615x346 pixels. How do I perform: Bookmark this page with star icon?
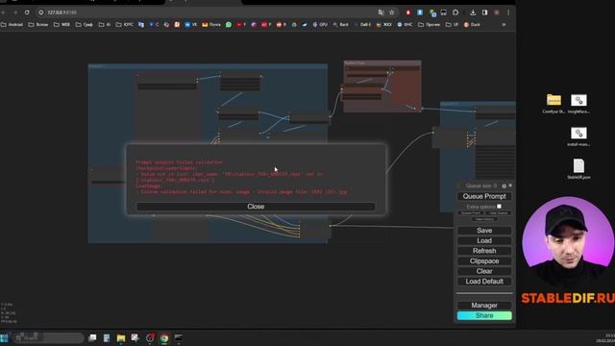(391, 12)
